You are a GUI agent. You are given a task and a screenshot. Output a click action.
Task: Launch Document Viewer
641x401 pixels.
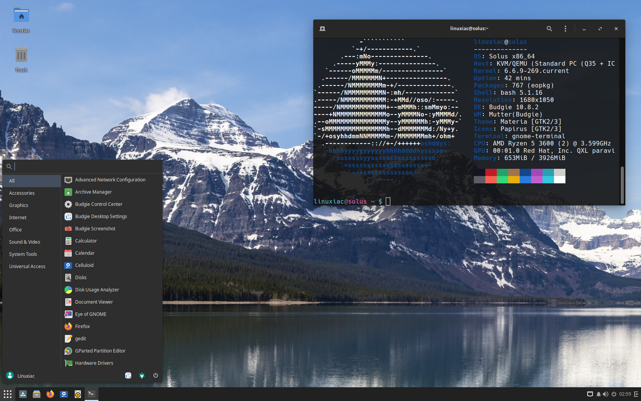[112, 302]
